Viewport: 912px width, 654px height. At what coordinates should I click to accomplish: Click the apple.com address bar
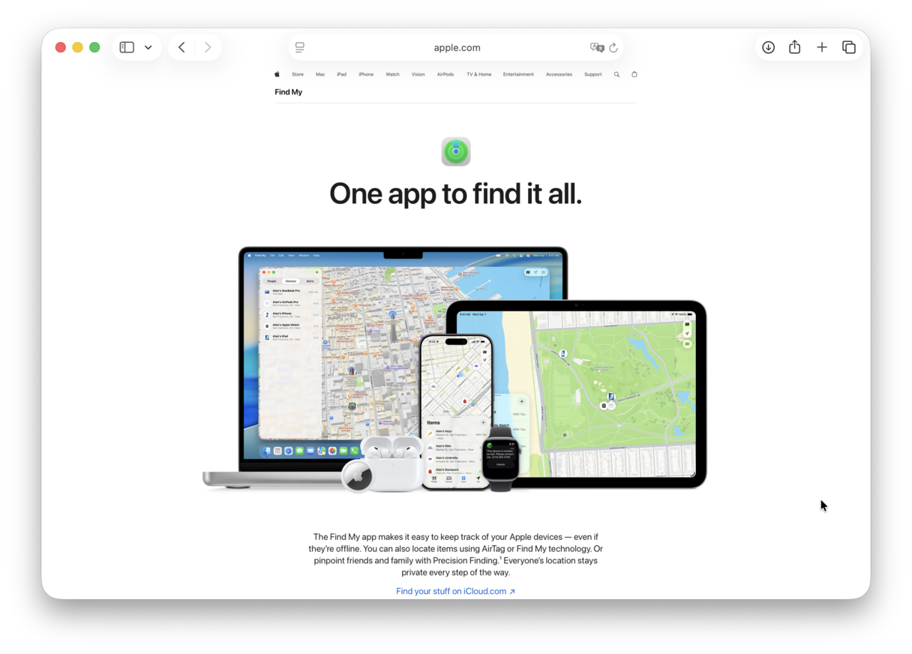coord(456,47)
